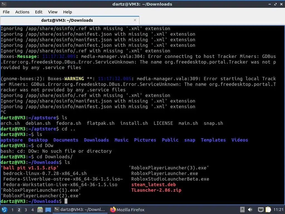Switch to workspace 1
Image resolution: width=285 pixels, height=214 pixels.
click(12, 210)
